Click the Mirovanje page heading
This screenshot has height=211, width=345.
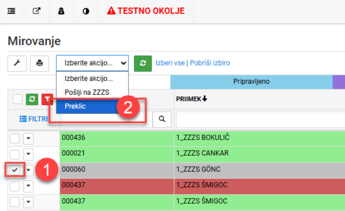(x=34, y=41)
